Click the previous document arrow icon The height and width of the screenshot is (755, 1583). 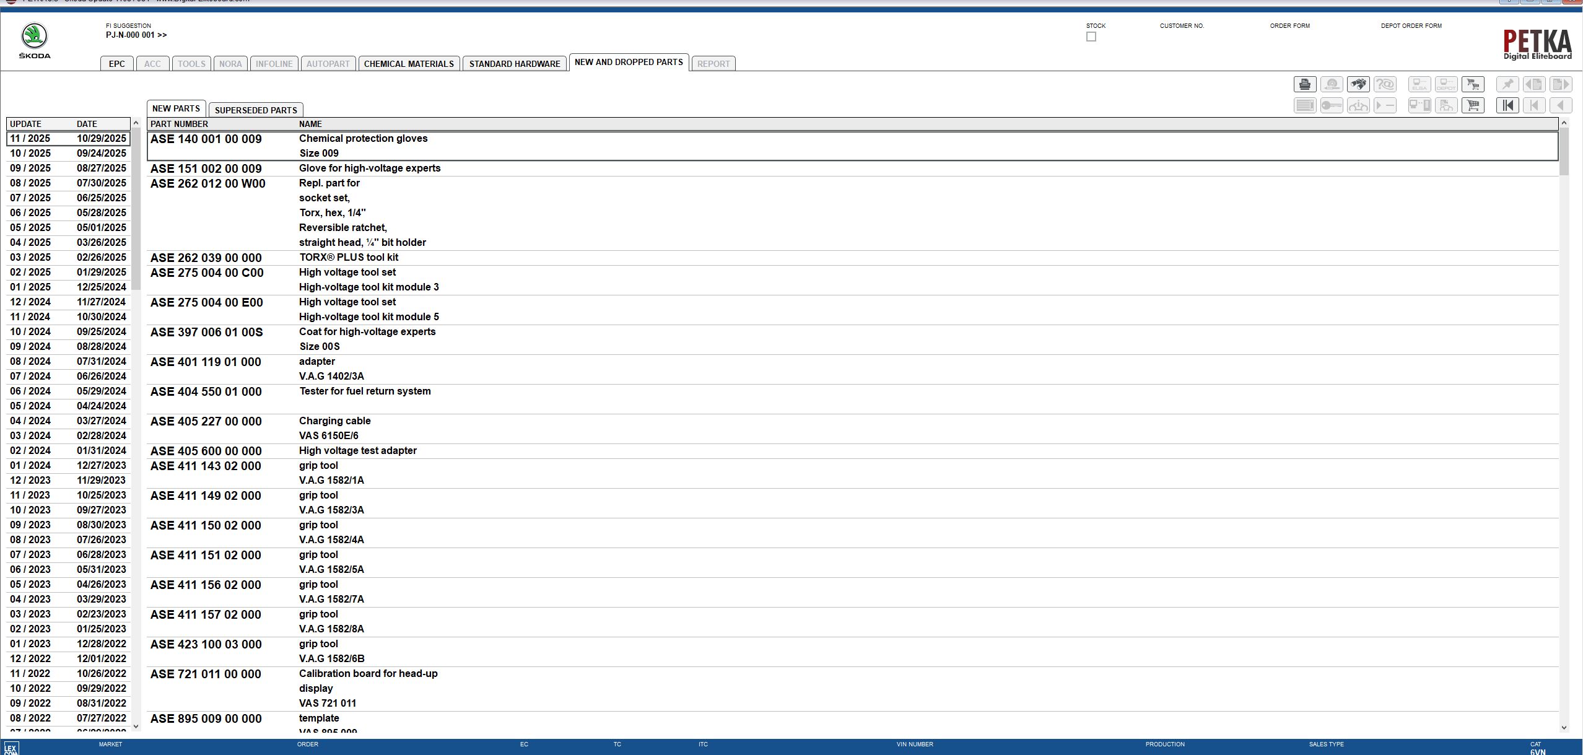click(1534, 84)
